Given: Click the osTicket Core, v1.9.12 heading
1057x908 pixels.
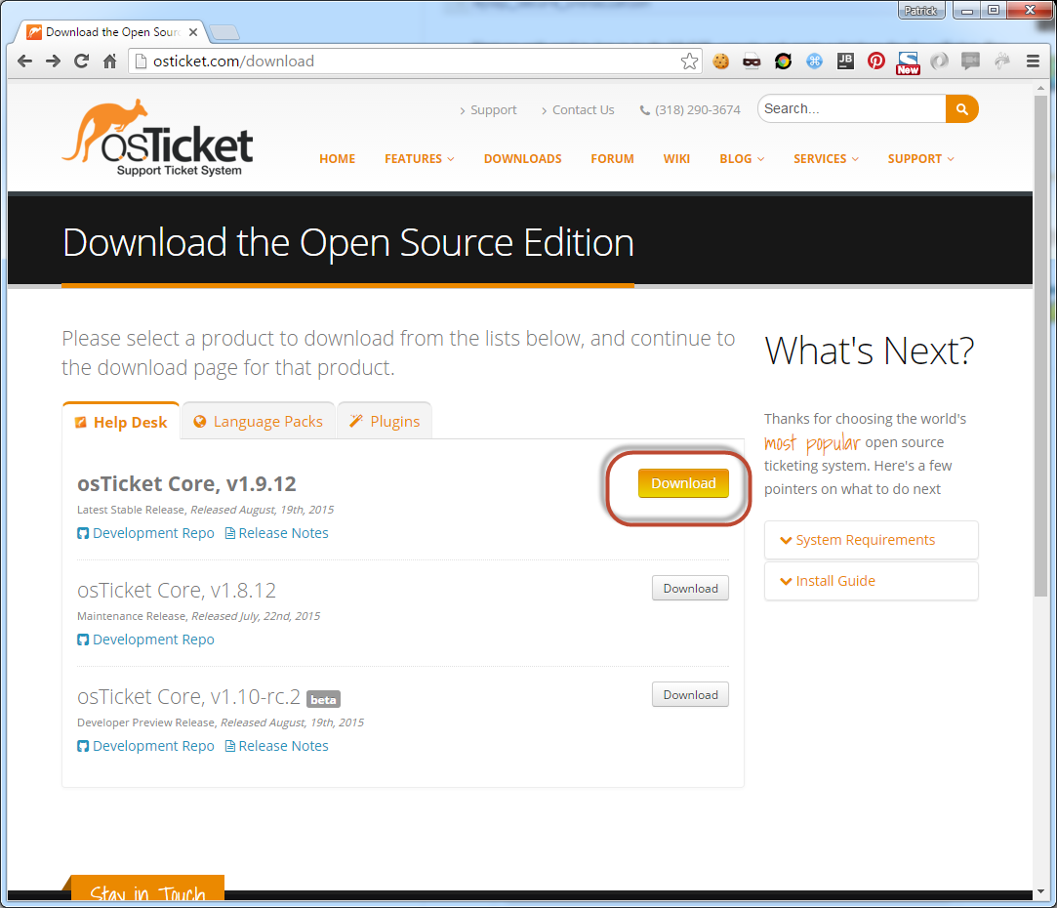Looking at the screenshot, I should (x=186, y=483).
